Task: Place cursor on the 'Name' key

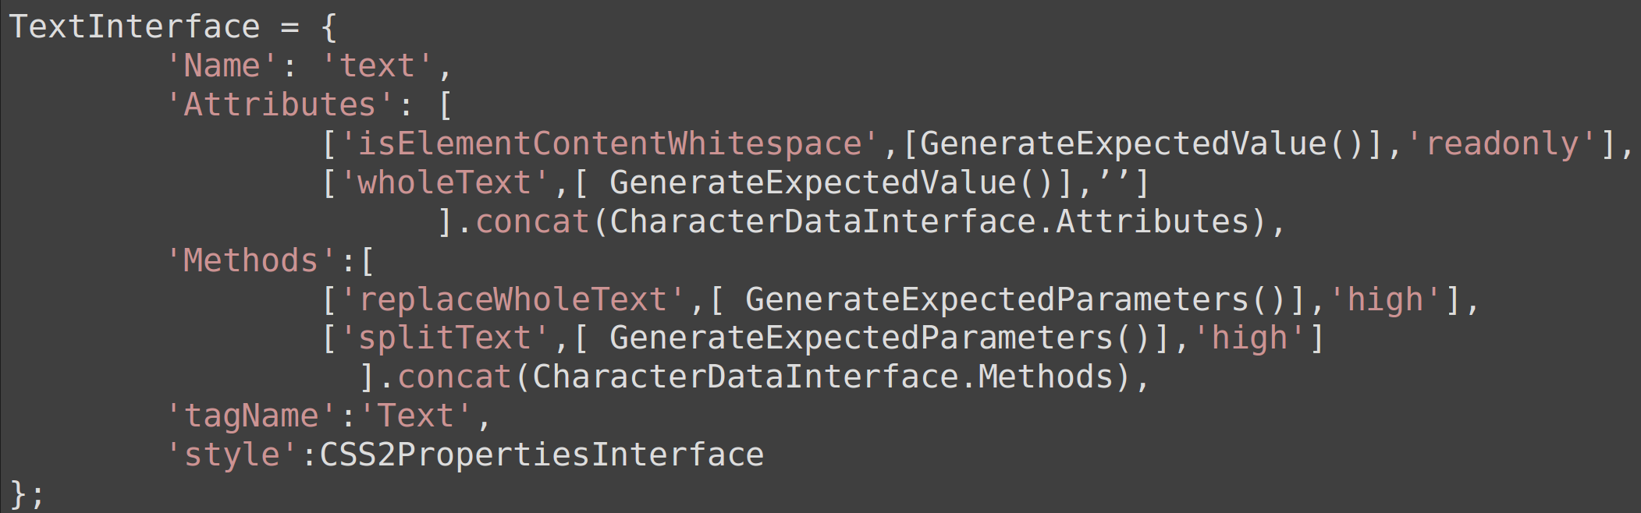Action: [222, 66]
